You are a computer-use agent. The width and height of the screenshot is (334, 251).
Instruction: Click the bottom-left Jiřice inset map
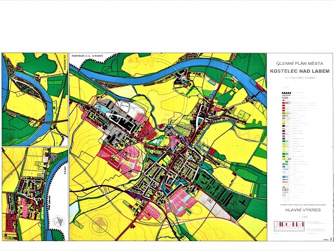pos(35,194)
